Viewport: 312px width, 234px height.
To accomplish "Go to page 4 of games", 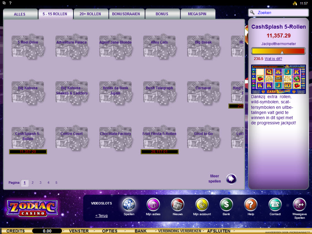I will [x=48, y=182].
